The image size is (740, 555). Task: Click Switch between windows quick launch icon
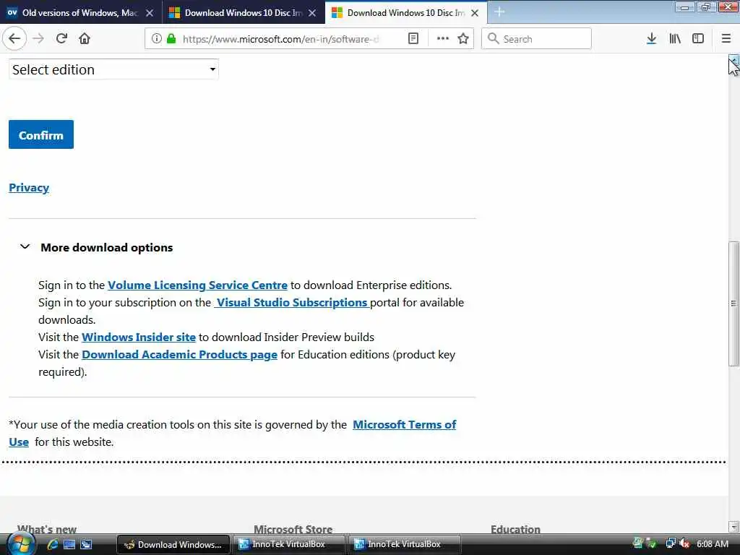pyautogui.click(x=86, y=545)
